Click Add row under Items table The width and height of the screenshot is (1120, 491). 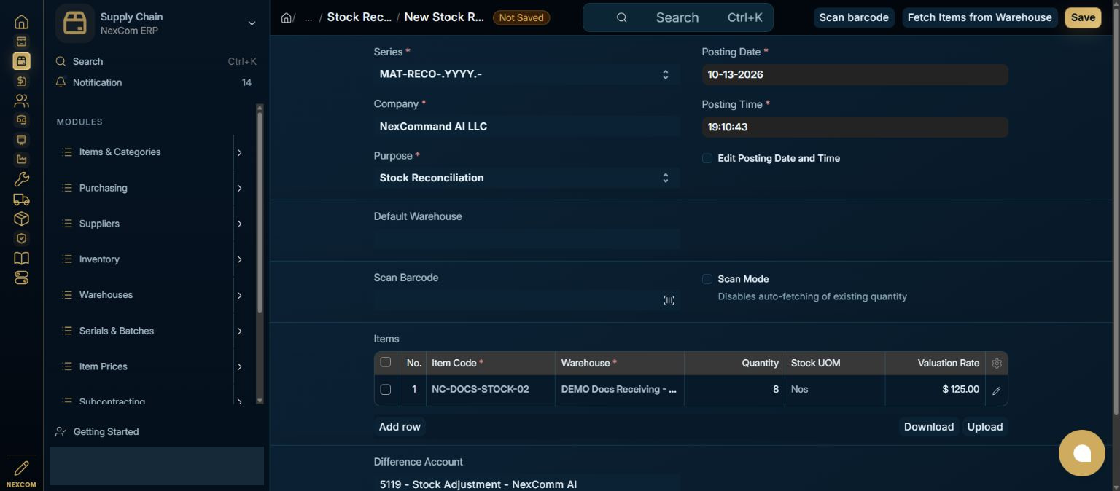pyautogui.click(x=400, y=427)
